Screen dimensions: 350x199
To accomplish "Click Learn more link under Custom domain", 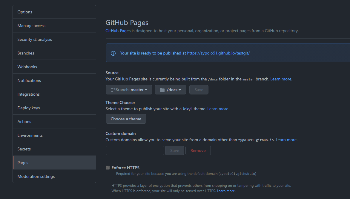I will 286,140.
